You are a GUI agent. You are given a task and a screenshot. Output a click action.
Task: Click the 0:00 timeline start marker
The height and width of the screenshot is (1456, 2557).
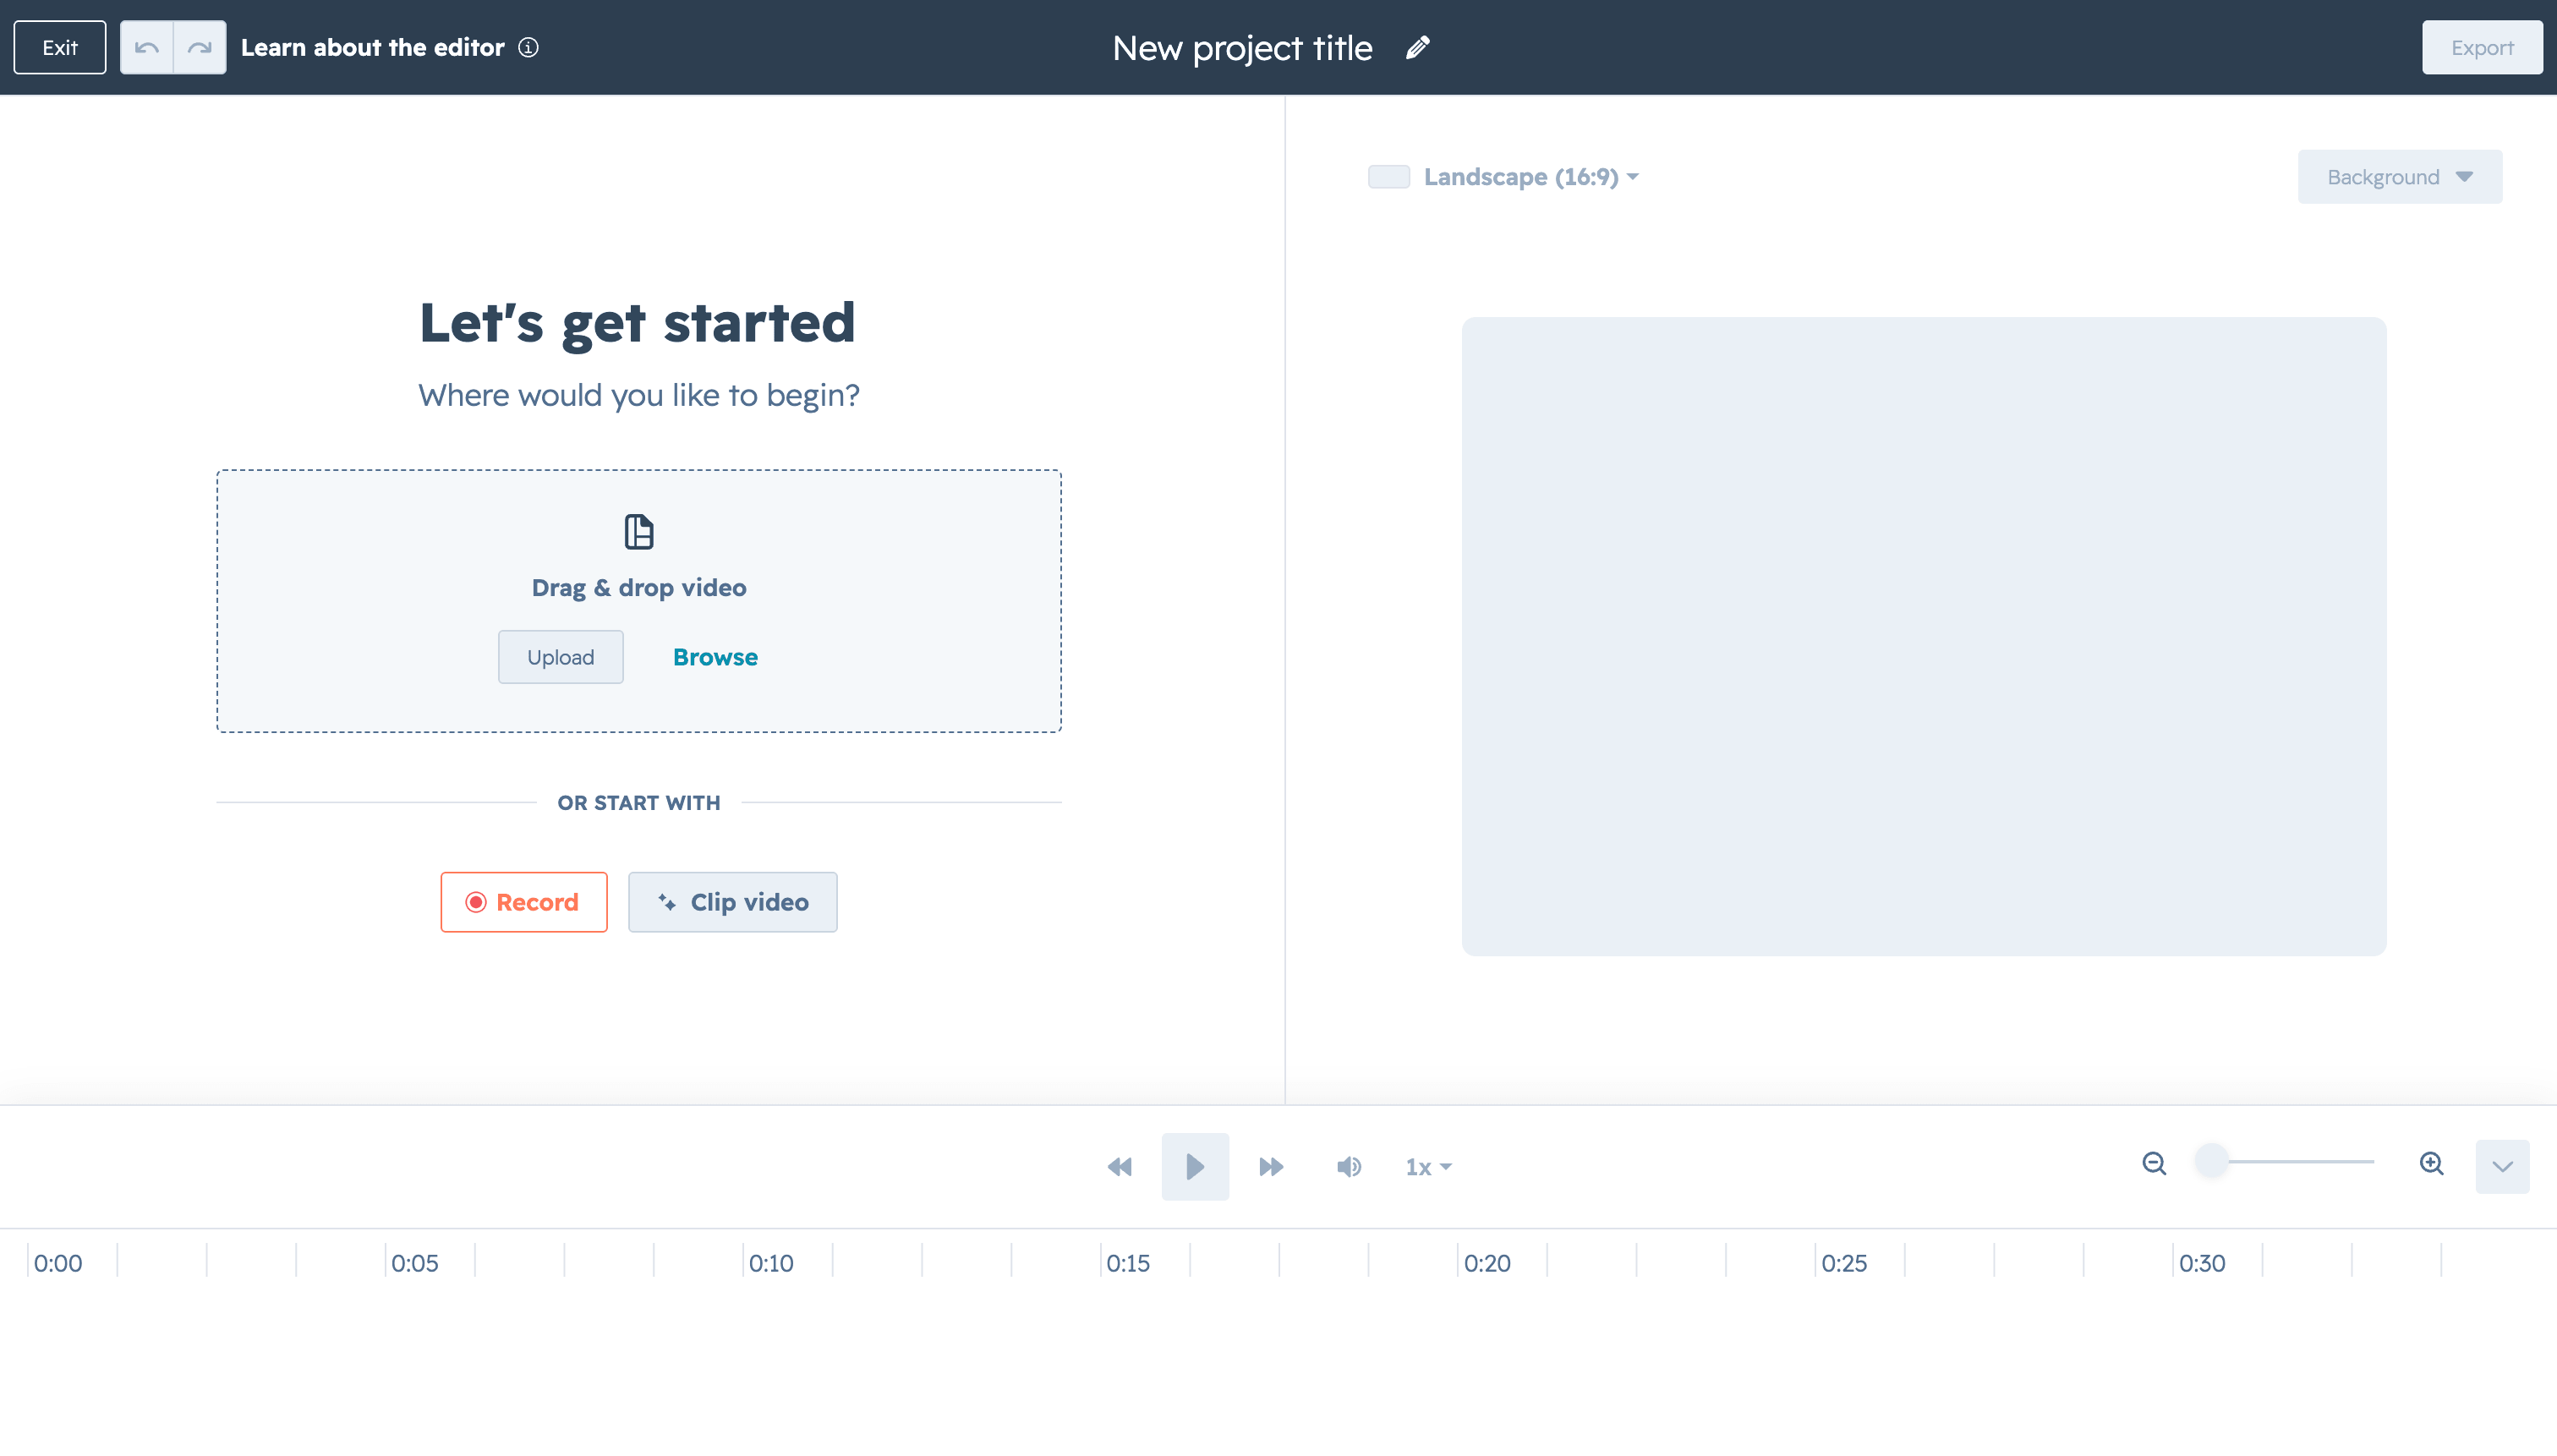pyautogui.click(x=58, y=1263)
